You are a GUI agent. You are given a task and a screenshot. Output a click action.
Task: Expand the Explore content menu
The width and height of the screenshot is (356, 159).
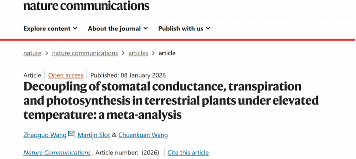click(50, 28)
